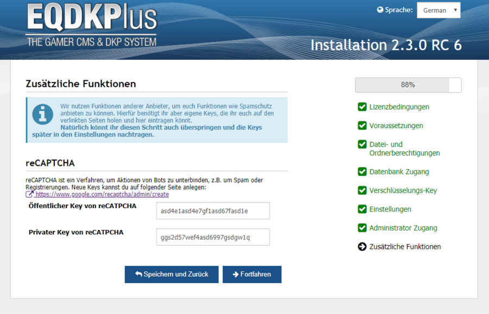Screen dimensions: 489x314
Task: Click the 88% progress bar
Action: pyautogui.click(x=408, y=85)
